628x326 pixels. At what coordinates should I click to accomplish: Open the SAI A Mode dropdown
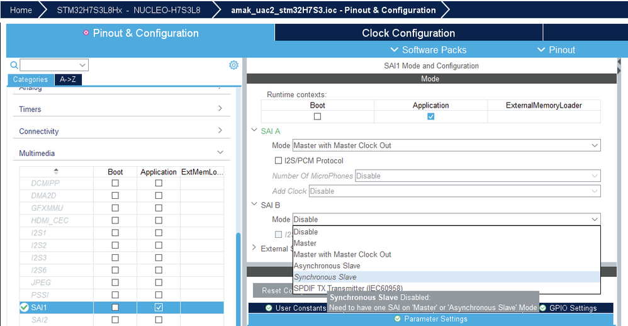tap(447, 145)
